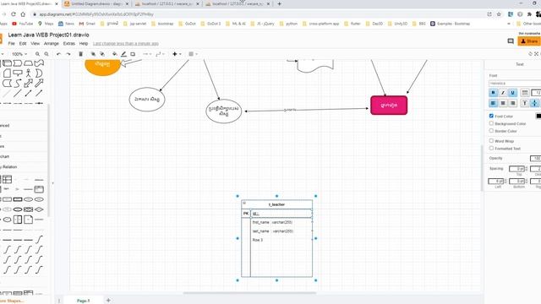This screenshot has height=304, width=541.
Task: Open the View menu
Action: tap(36, 44)
